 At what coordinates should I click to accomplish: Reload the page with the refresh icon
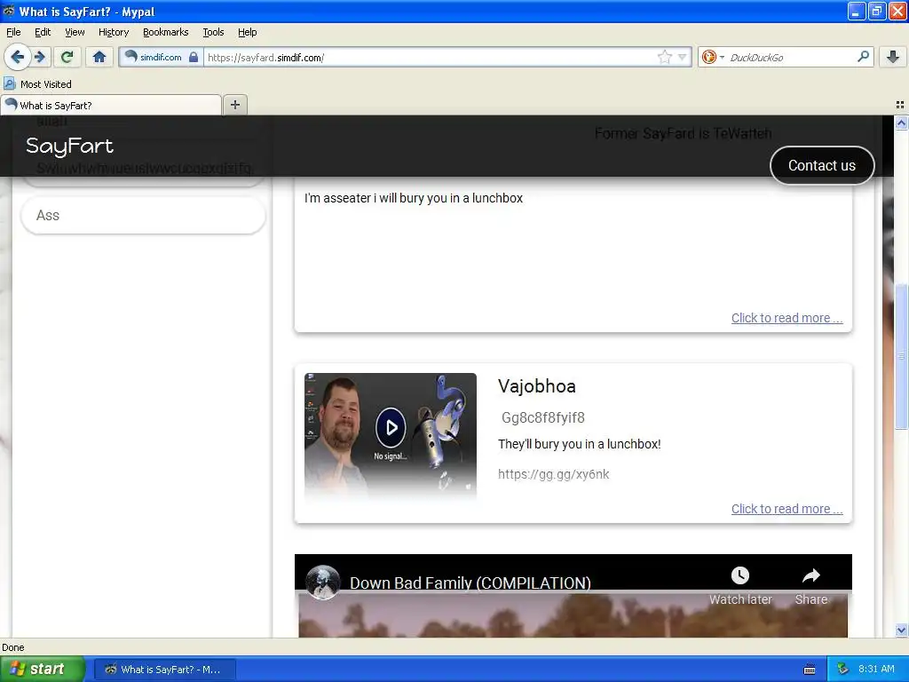(67, 57)
